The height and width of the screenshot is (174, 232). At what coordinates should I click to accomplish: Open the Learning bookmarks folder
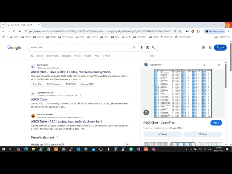pyautogui.click(x=92, y=37)
